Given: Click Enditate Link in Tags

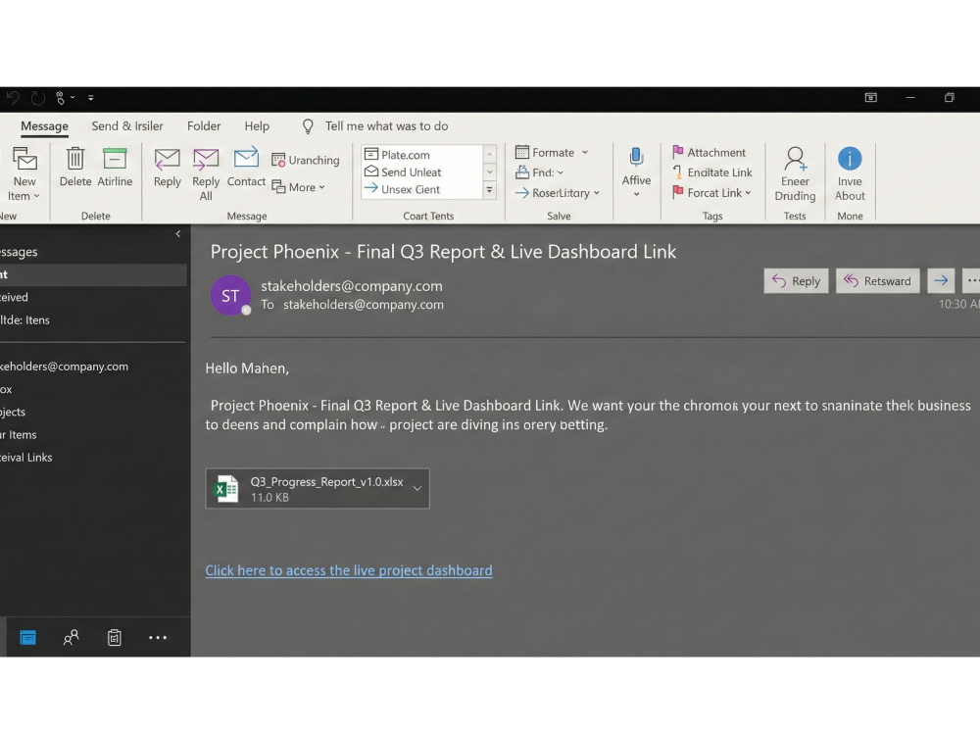Looking at the screenshot, I should (711, 172).
